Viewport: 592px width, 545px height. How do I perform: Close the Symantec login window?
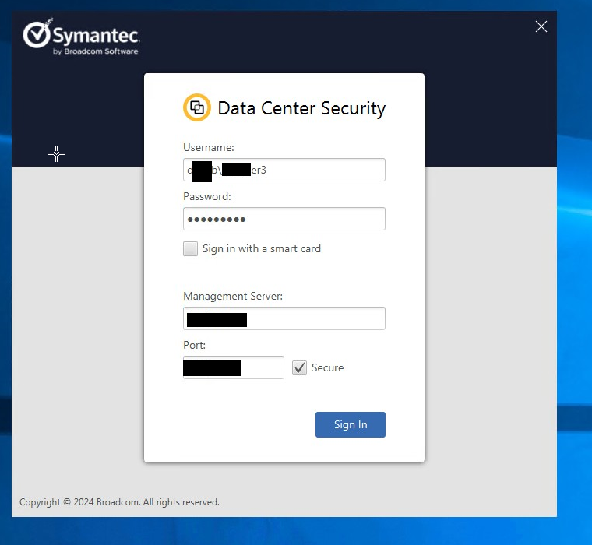pyautogui.click(x=541, y=26)
